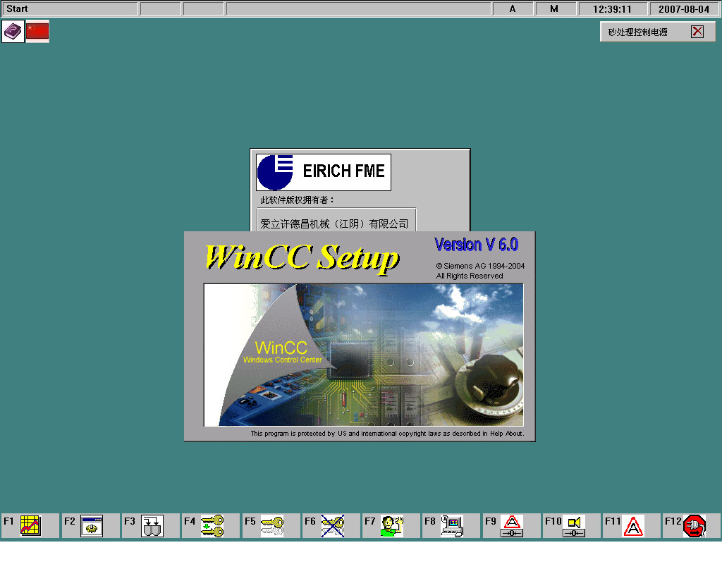Open the F7 operator user icon
This screenshot has height=581, width=722.
392,526
